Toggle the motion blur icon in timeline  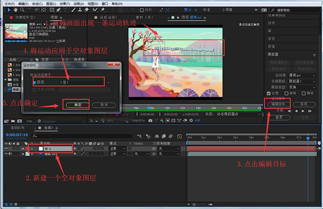171,136
